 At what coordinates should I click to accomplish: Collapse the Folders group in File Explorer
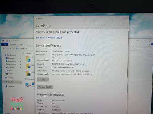[x=24, y=54]
